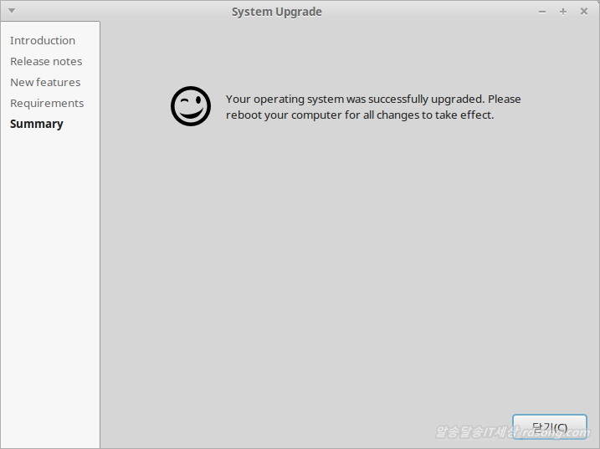Close the window using title bar X

coord(584,12)
